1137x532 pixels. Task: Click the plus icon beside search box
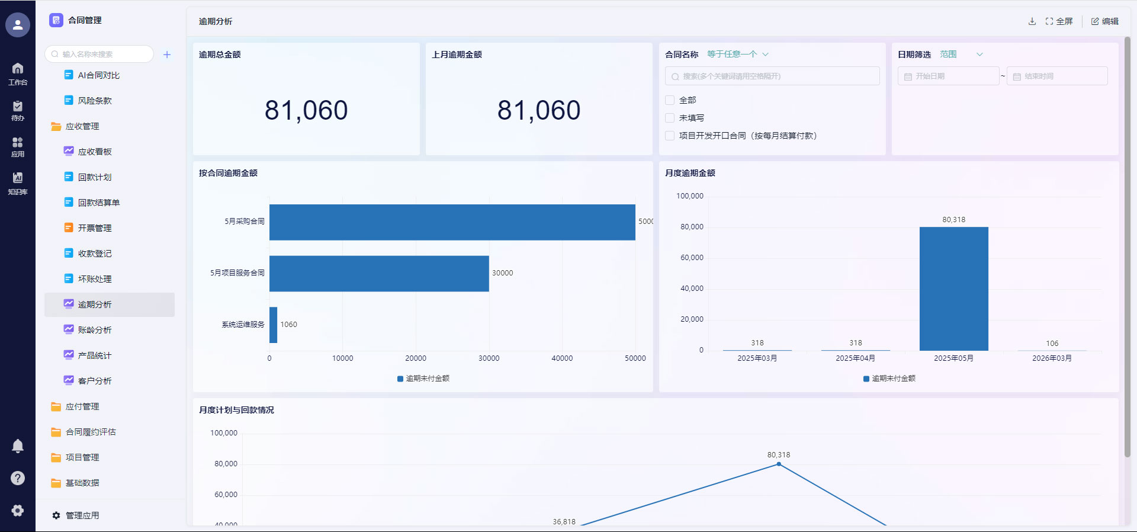[167, 55]
